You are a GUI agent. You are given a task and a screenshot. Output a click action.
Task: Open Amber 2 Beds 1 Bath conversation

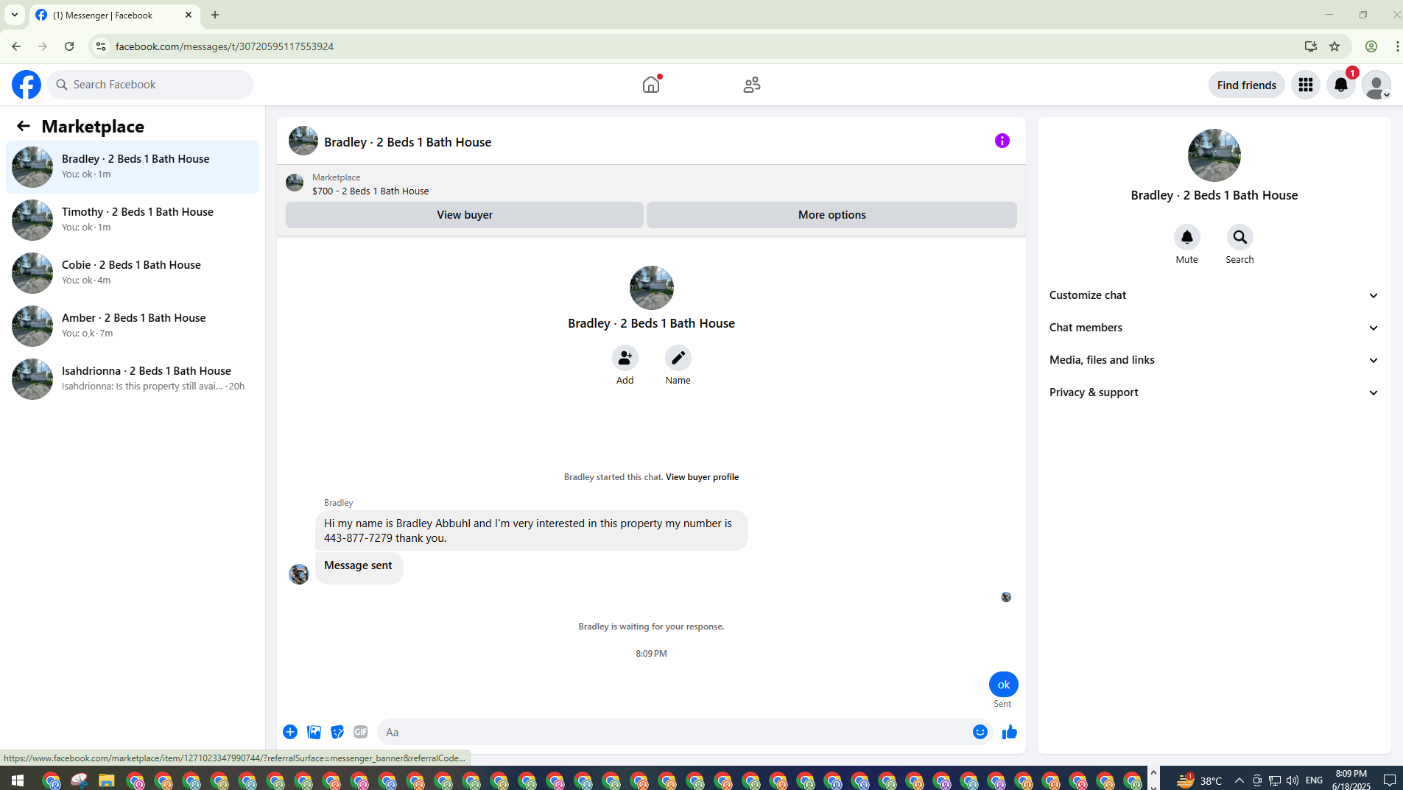coord(133,326)
